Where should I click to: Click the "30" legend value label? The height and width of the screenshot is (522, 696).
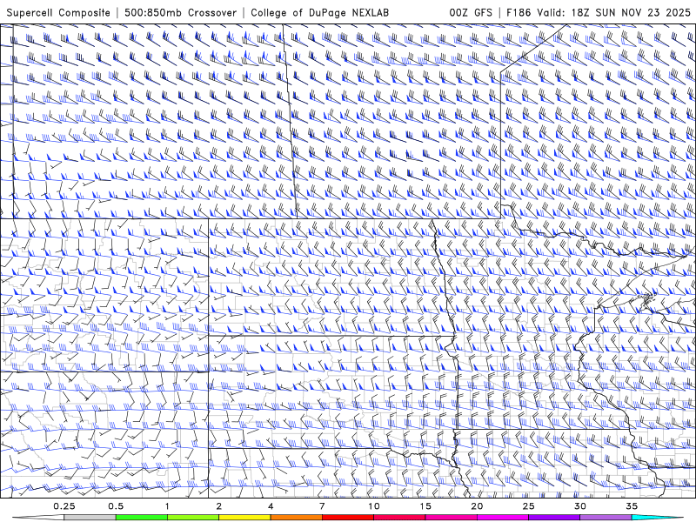pyautogui.click(x=580, y=506)
